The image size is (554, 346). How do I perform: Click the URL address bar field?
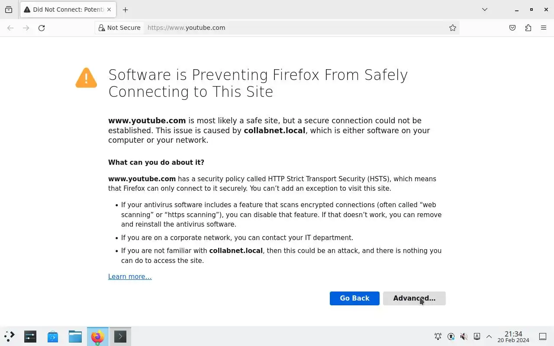click(x=294, y=28)
